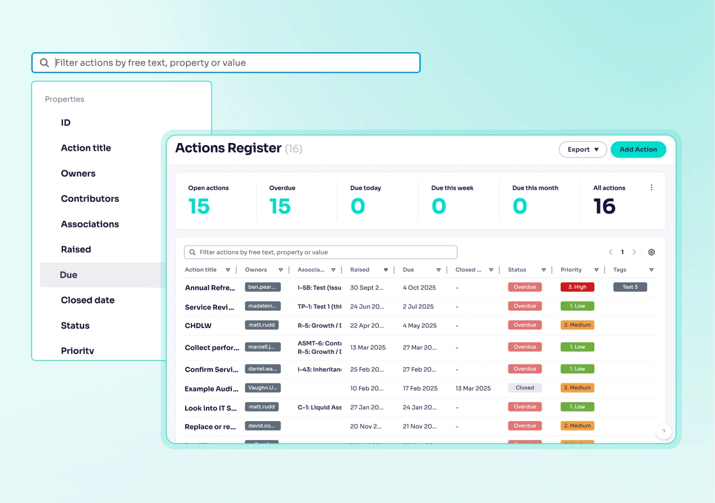Open the Status column filter dropdown
This screenshot has height=503, width=715.
(544, 270)
